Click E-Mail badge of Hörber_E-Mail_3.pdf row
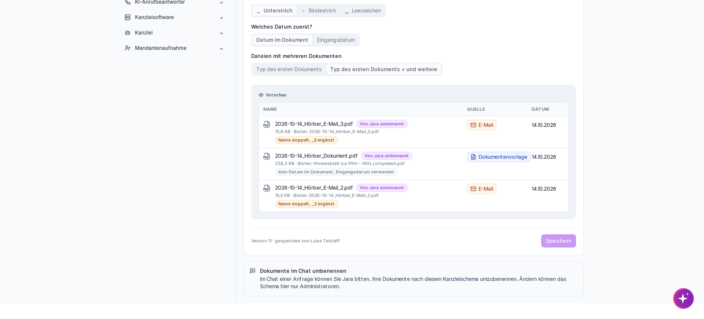 (x=482, y=125)
